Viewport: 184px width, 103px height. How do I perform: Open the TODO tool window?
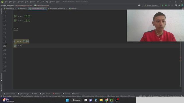click(x=34, y=94)
